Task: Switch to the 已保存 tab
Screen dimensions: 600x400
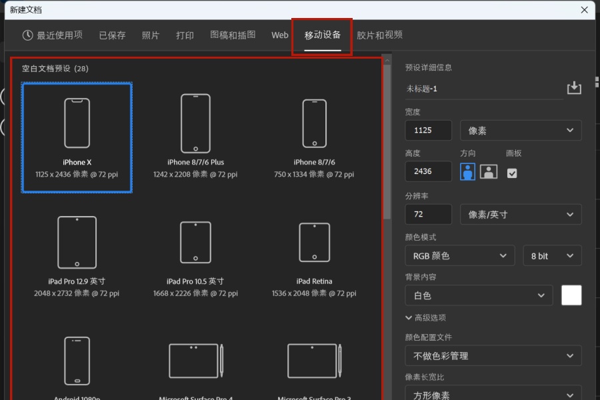Action: pyautogui.click(x=112, y=35)
